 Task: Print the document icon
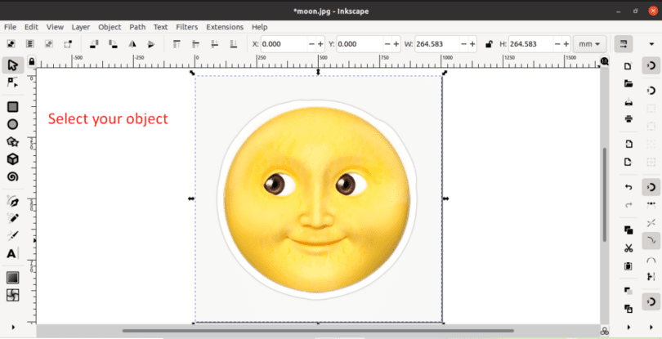pos(628,119)
